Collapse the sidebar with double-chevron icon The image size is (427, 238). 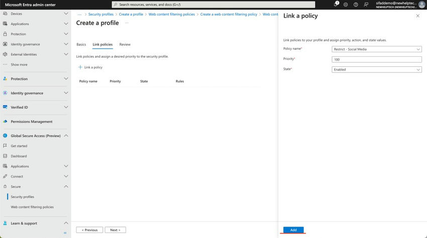(x=65, y=233)
